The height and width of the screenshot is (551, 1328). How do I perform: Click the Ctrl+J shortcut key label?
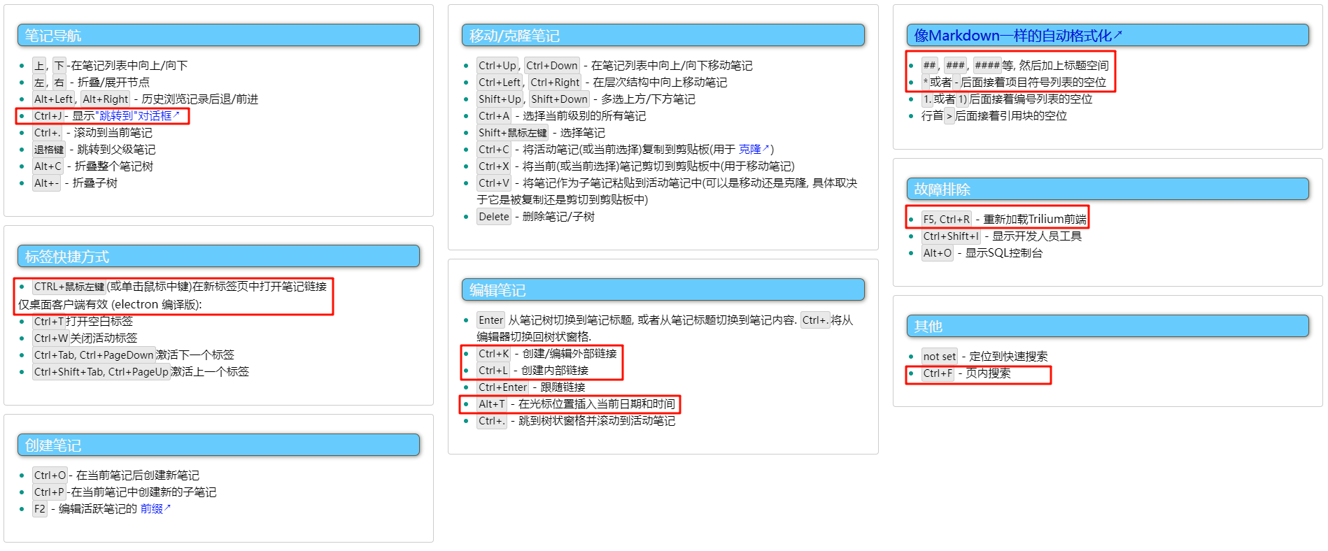[x=48, y=116]
